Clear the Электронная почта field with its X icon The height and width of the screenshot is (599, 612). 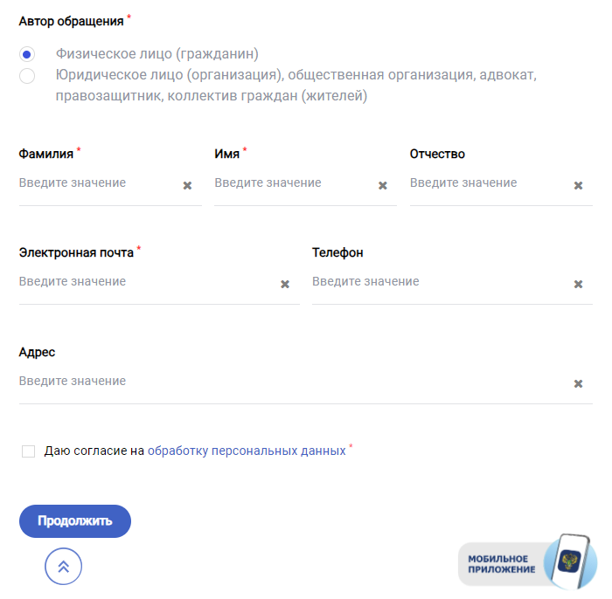(285, 284)
